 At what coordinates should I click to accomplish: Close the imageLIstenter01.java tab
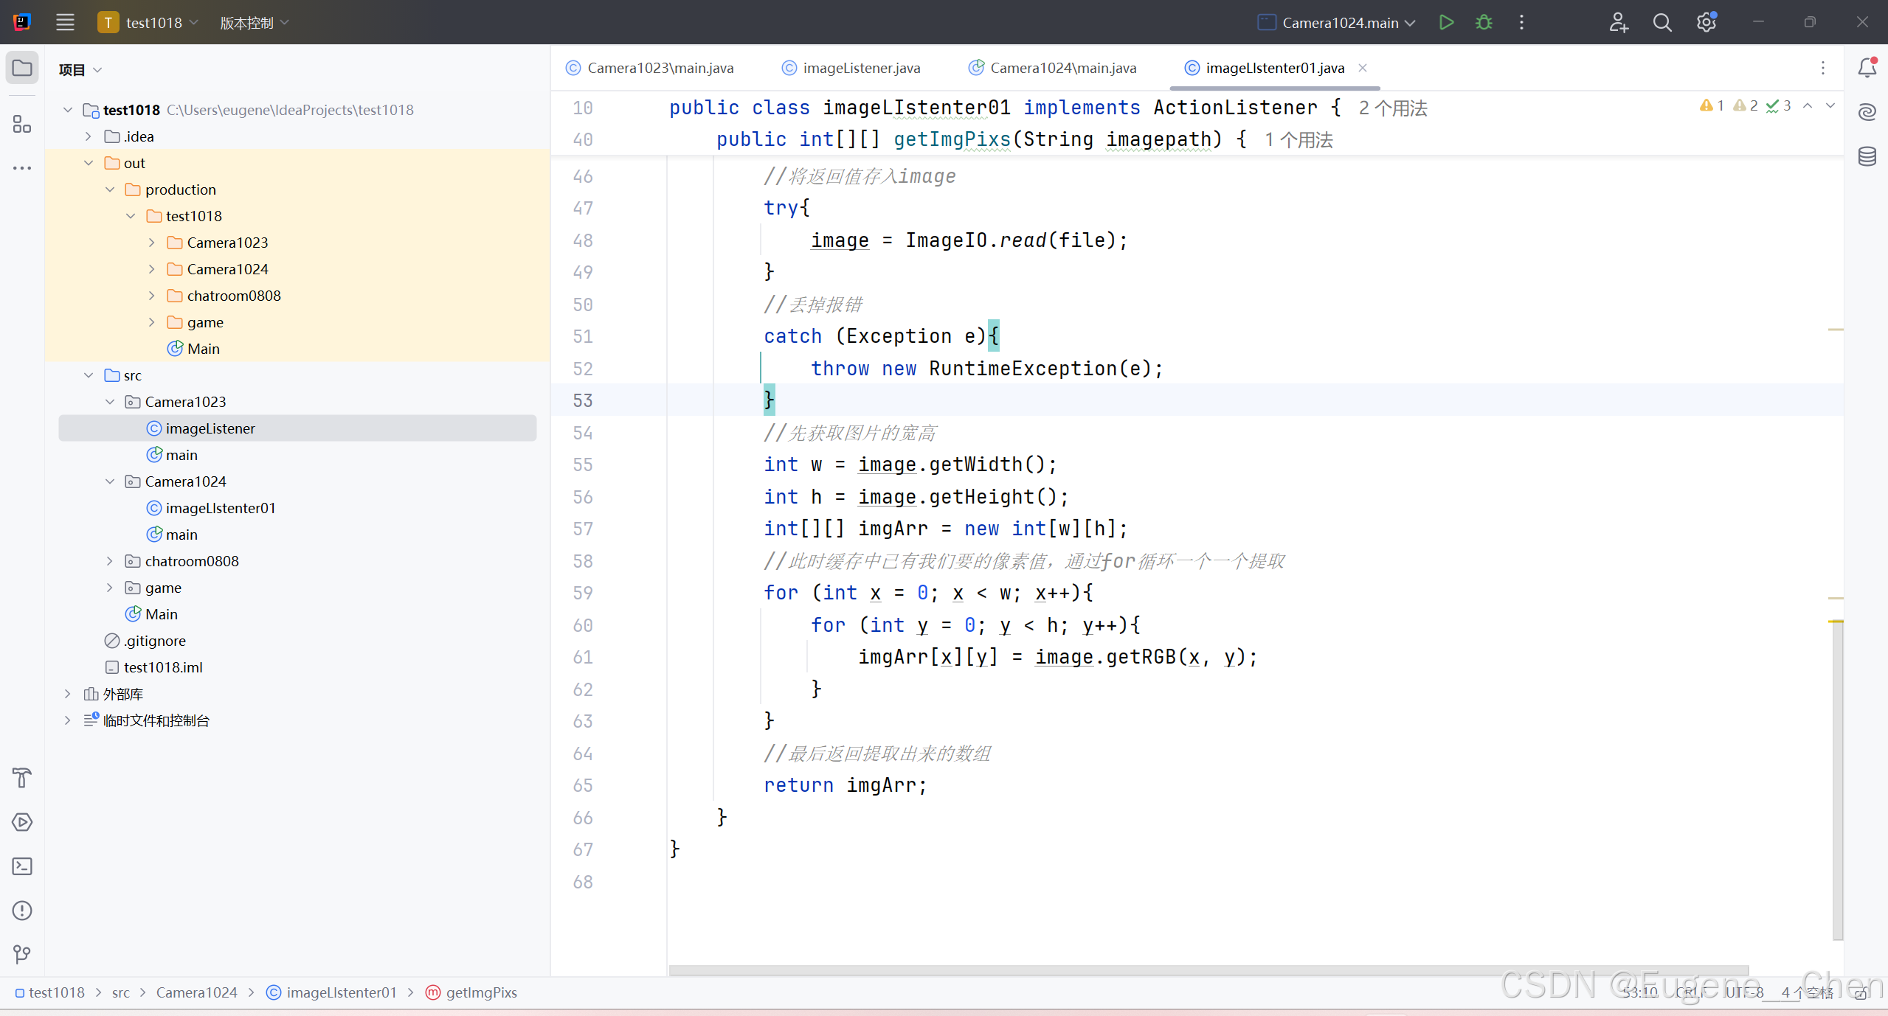[1363, 68]
